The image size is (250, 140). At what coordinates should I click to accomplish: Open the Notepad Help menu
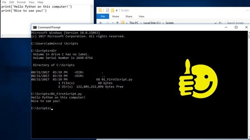(x=40, y=2)
